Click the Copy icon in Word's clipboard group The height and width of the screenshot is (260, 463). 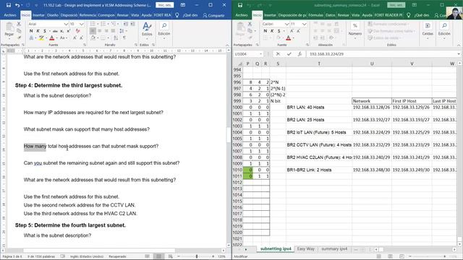pos(19,30)
